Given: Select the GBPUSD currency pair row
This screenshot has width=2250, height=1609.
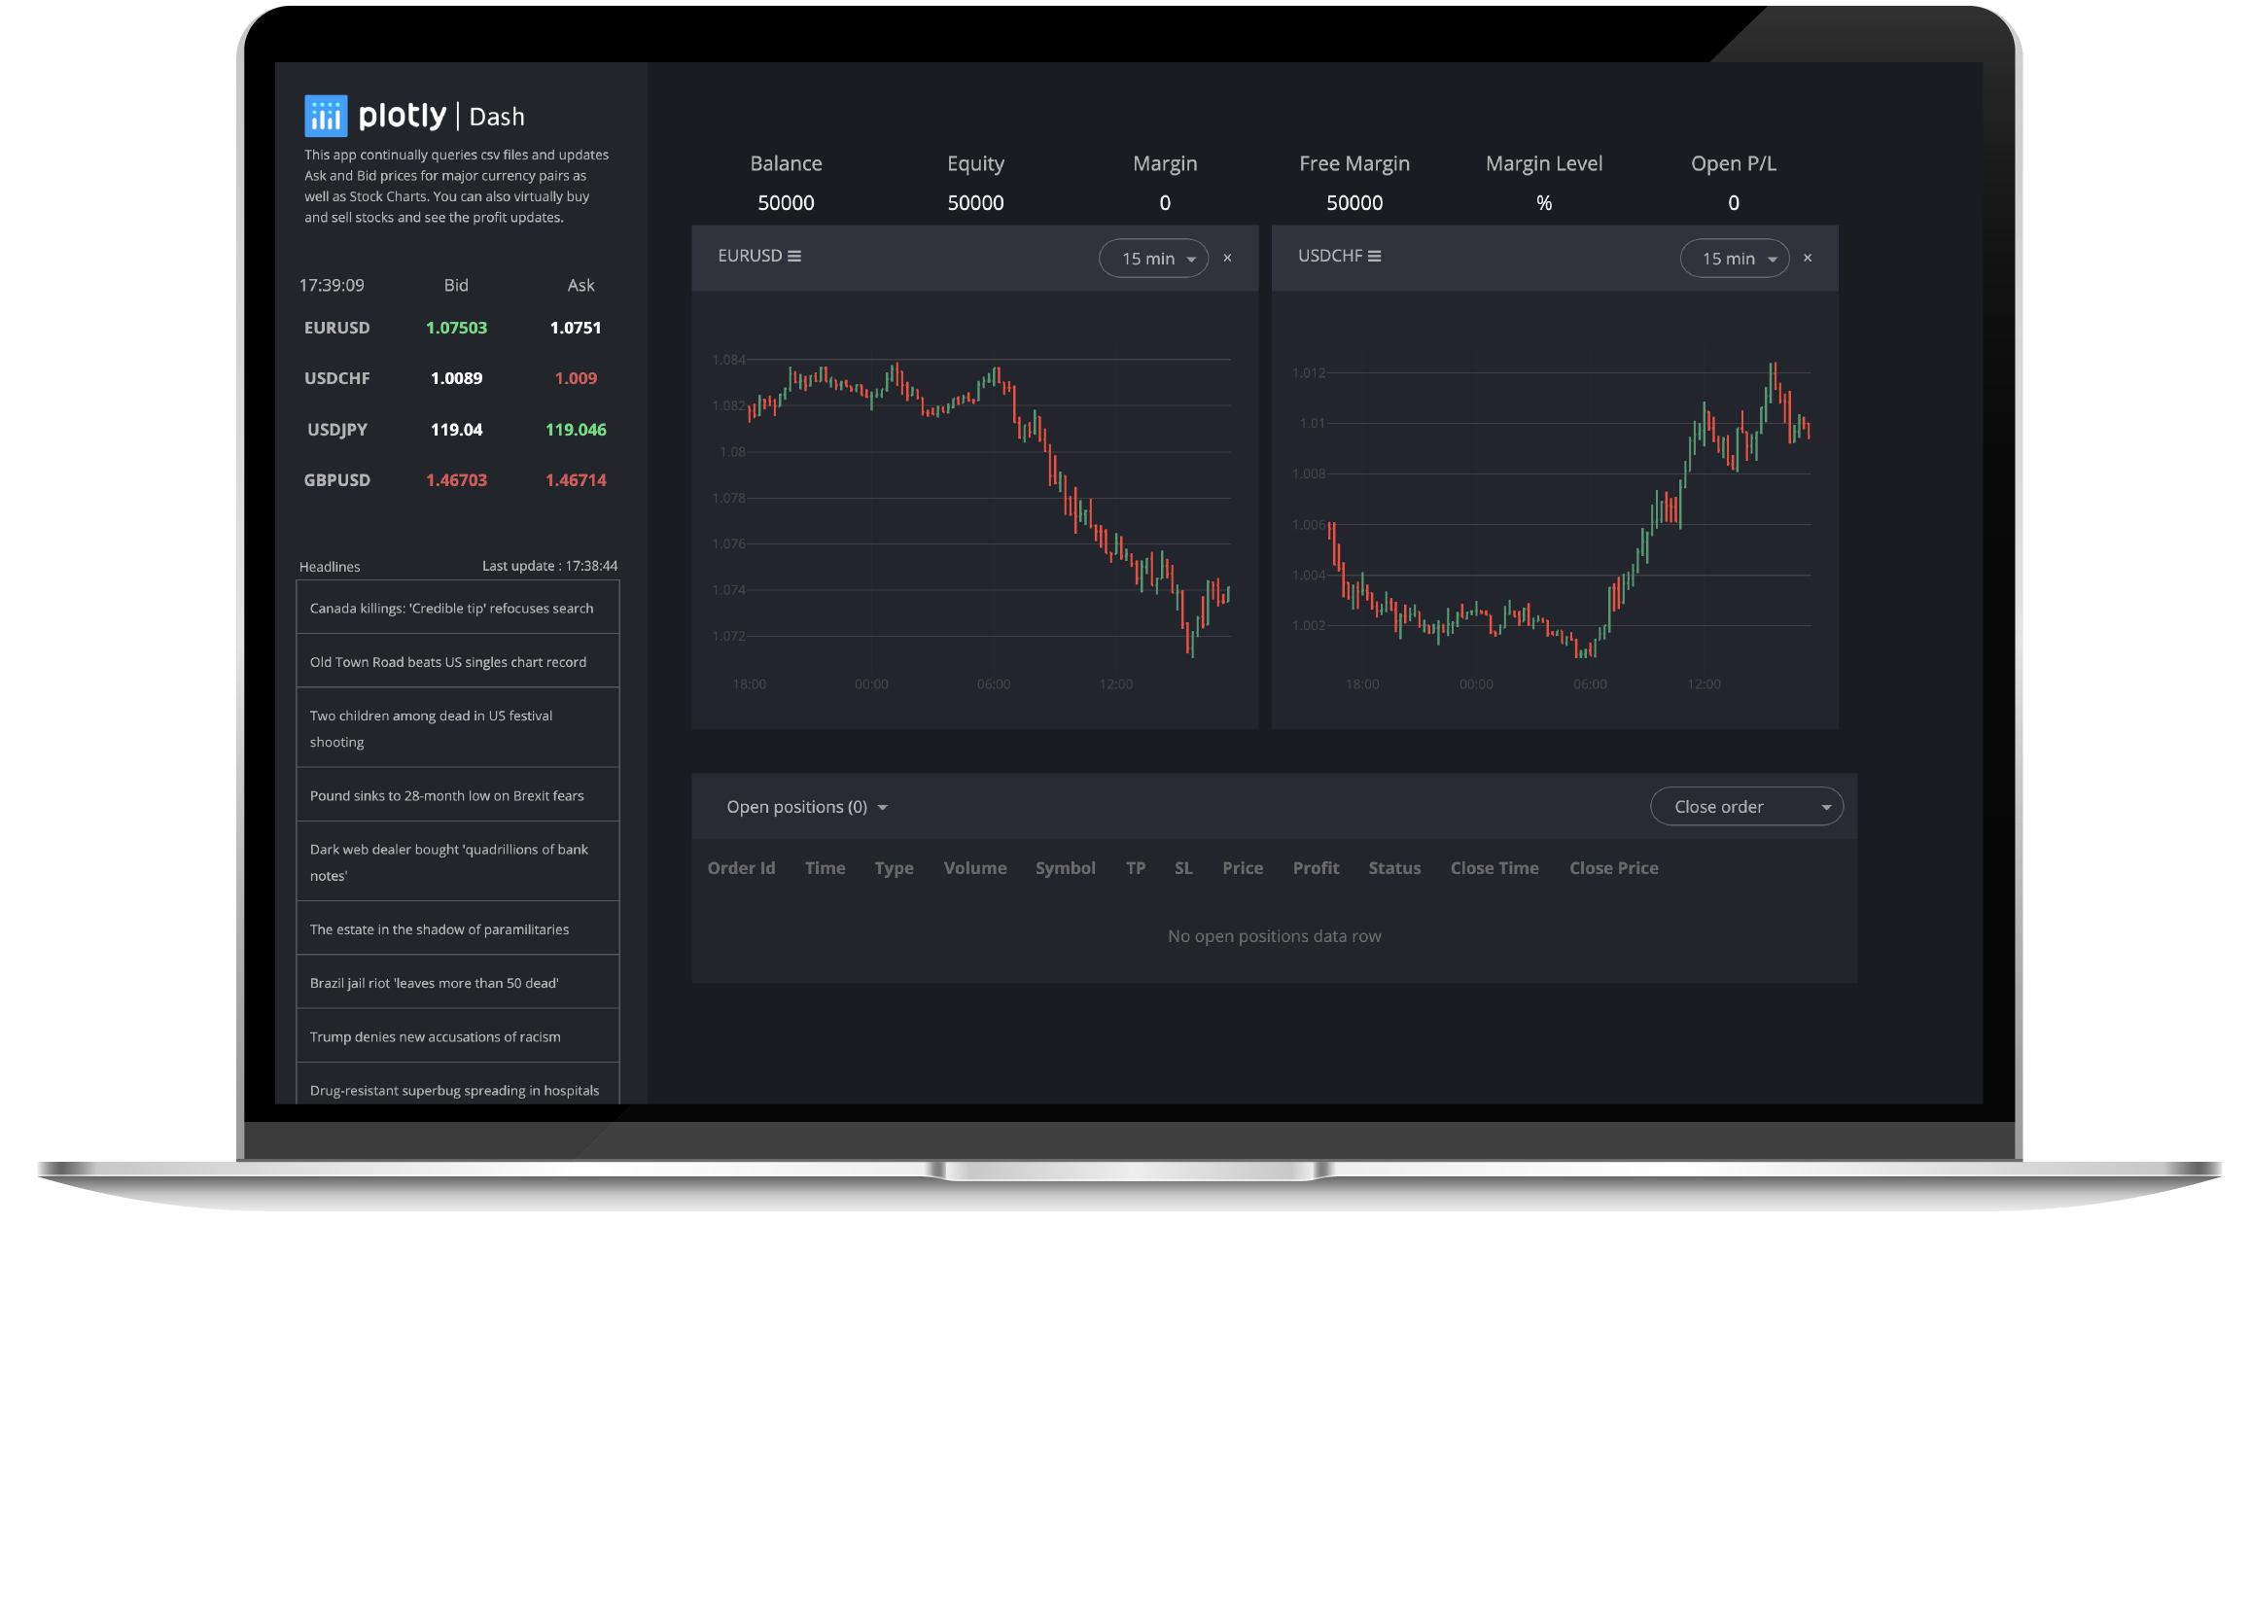Looking at the screenshot, I should pyautogui.click(x=336, y=479).
